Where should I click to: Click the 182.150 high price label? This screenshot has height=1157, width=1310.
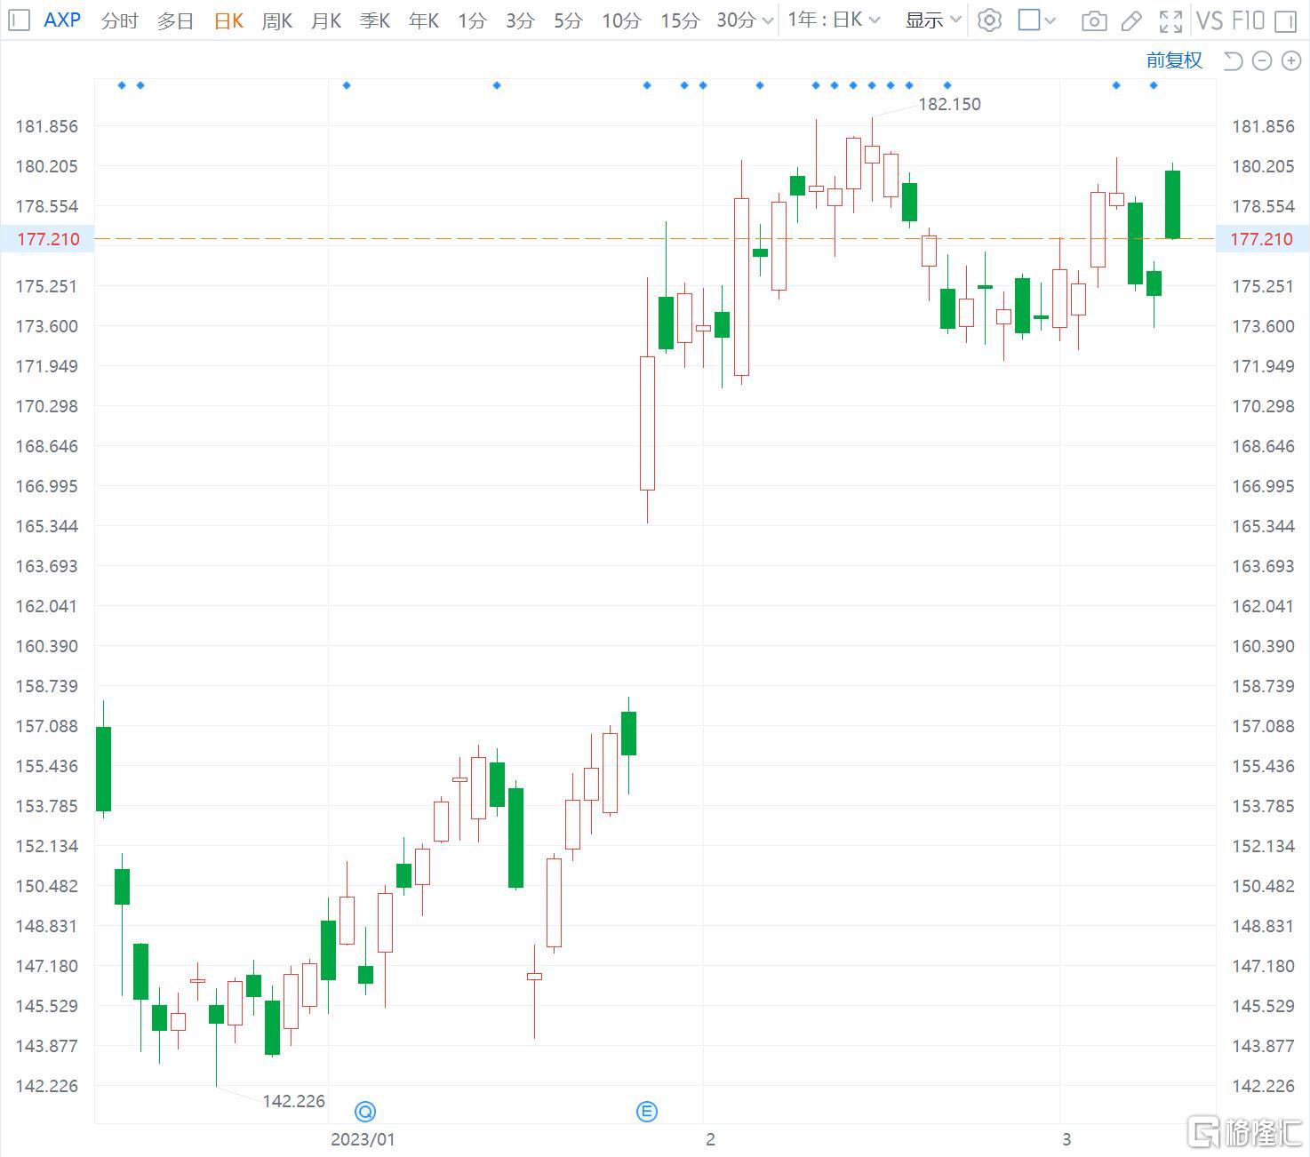(x=949, y=104)
